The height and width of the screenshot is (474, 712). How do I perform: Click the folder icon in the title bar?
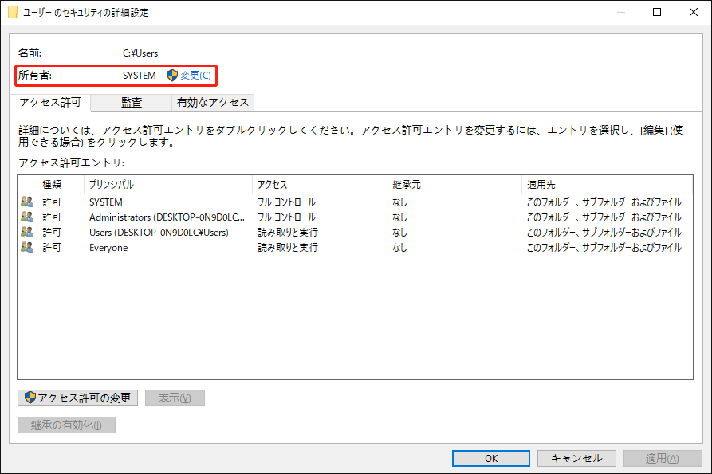coord(13,12)
